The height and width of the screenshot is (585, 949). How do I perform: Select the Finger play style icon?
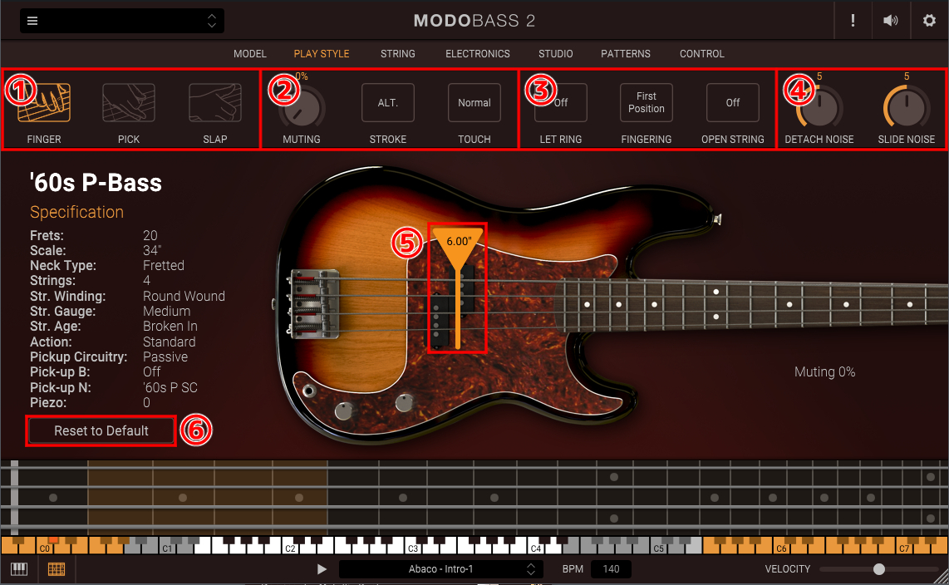pos(45,103)
